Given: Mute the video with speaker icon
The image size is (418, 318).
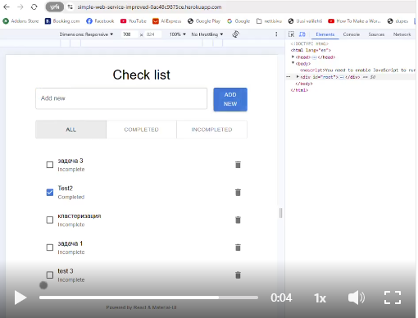Looking at the screenshot, I should (x=357, y=298).
